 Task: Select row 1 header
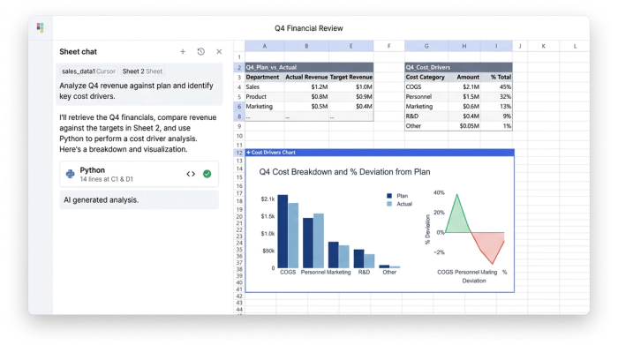239,57
